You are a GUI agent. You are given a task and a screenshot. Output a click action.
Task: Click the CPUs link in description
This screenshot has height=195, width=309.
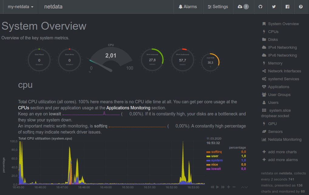tap(23, 108)
